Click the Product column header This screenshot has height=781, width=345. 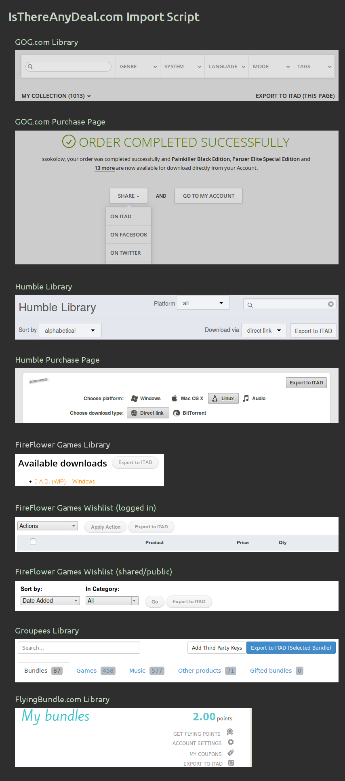click(x=154, y=542)
